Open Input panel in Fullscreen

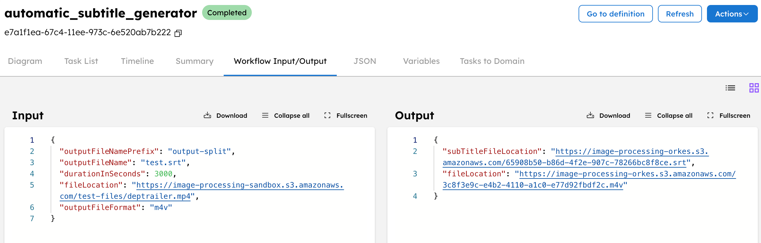pyautogui.click(x=346, y=116)
